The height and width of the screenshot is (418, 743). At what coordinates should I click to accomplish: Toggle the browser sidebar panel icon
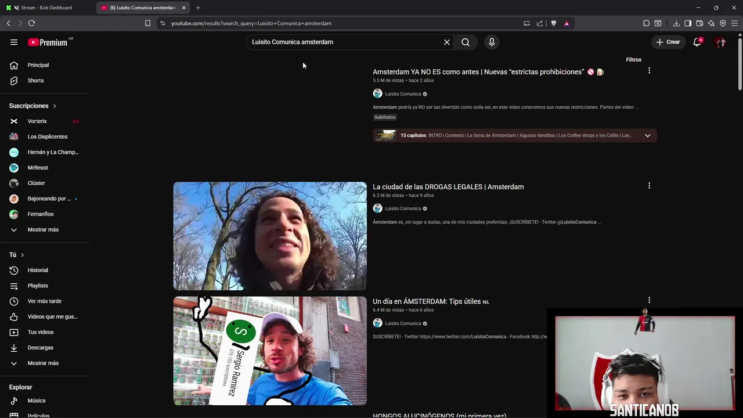[688, 23]
